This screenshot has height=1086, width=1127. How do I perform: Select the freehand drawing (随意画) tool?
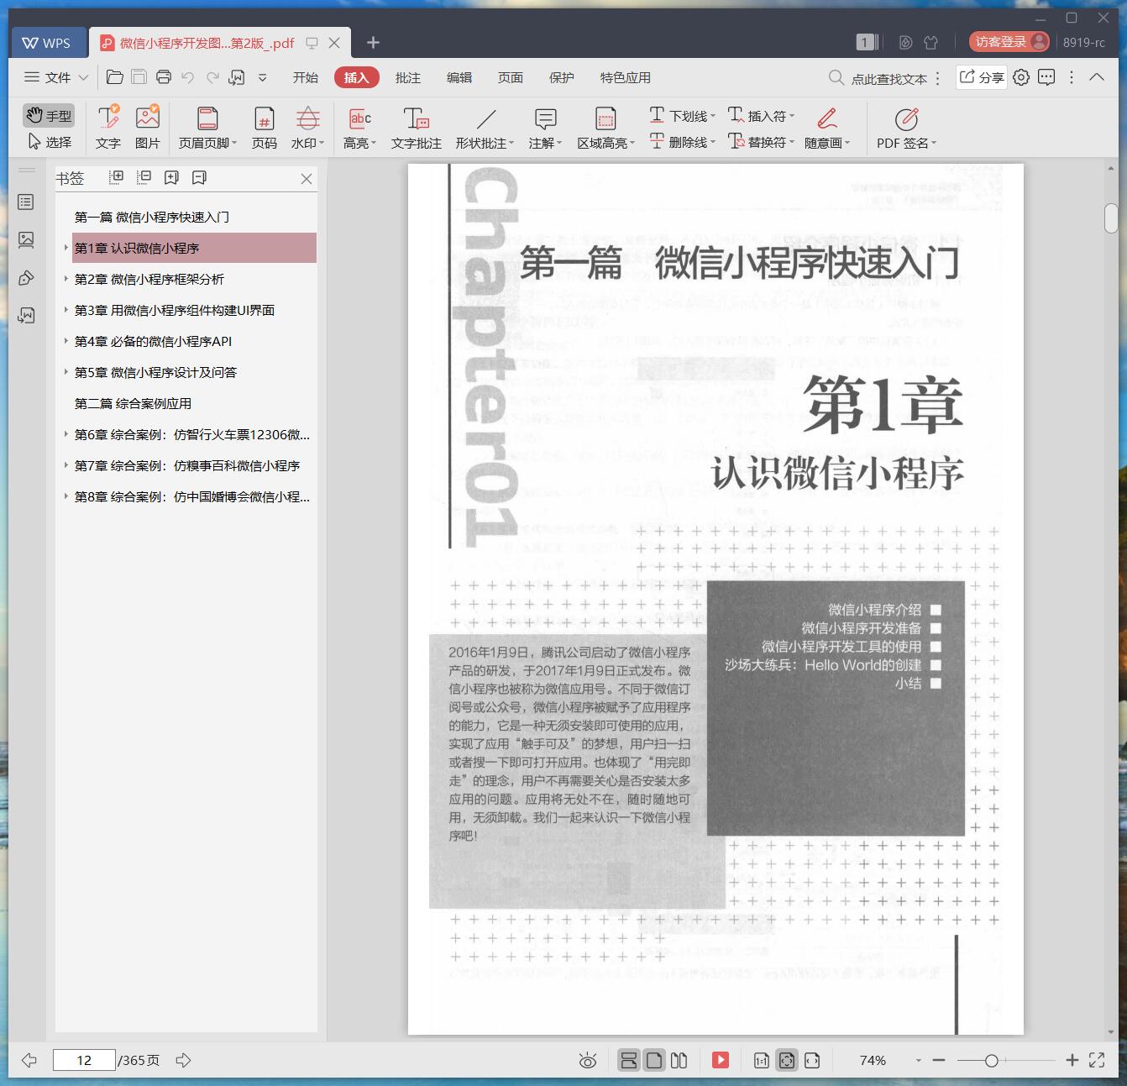(x=827, y=128)
